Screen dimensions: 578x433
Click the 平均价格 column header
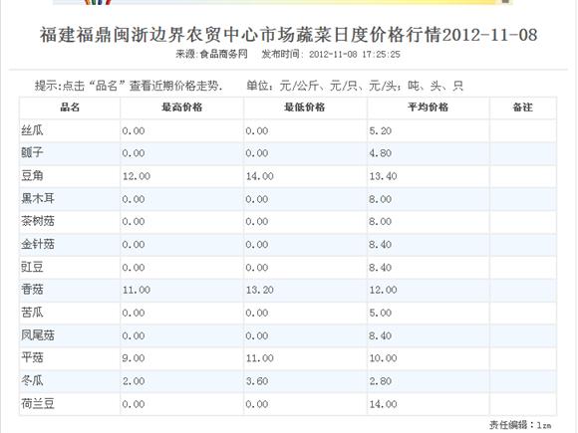click(428, 108)
